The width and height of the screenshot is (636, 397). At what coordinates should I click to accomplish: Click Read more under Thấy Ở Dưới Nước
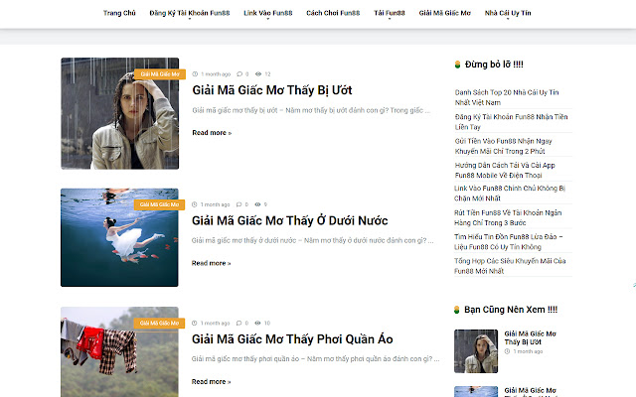[211, 263]
